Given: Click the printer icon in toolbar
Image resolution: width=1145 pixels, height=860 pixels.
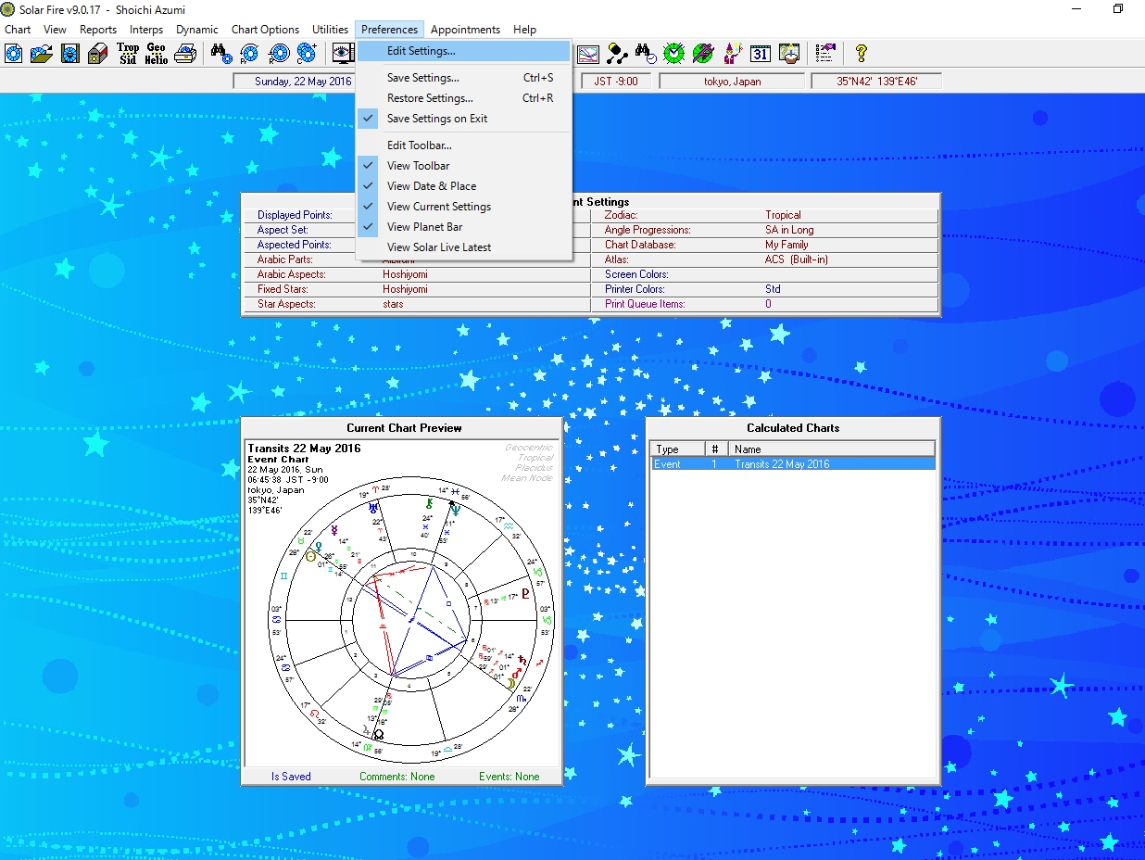Looking at the screenshot, I should (185, 54).
